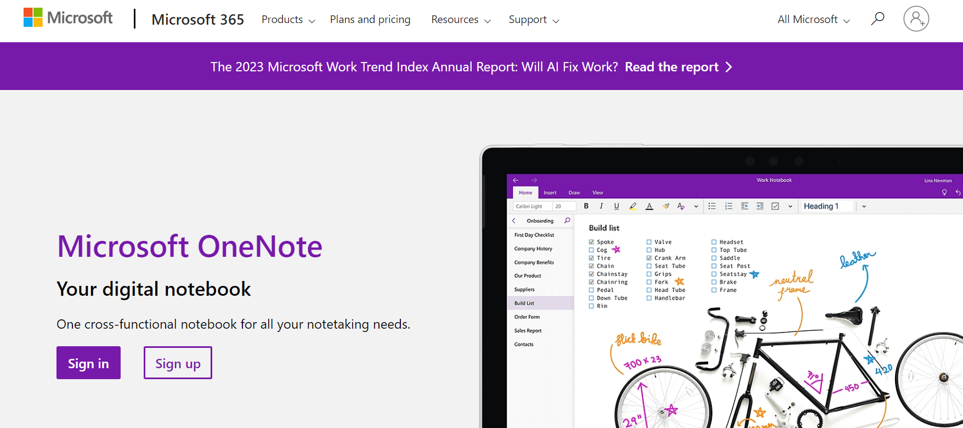
Task: Check the Fork checkbox
Action: tap(649, 282)
